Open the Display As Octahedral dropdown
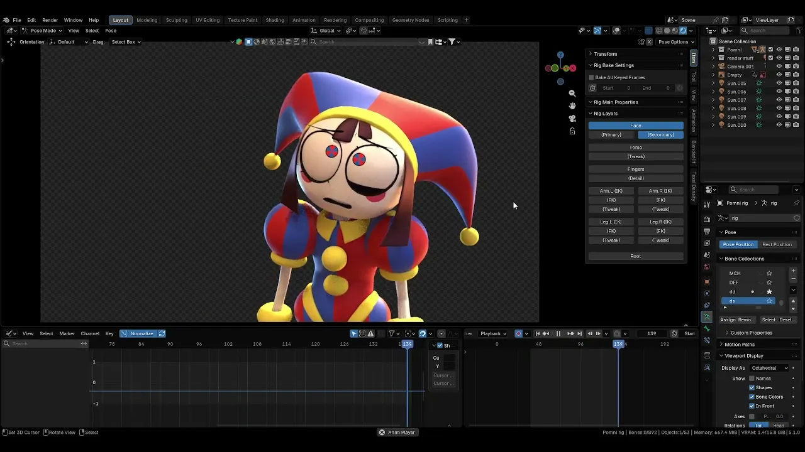Viewport: 805px width, 452px height. click(x=769, y=368)
